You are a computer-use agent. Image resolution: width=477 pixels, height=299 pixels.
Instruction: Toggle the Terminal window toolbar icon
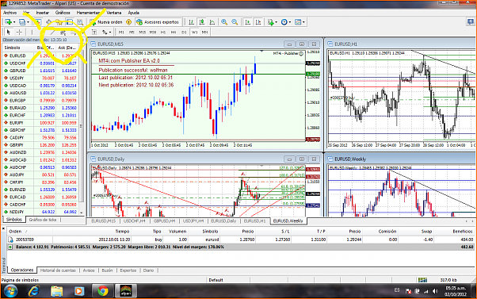pyautogui.click(x=70, y=22)
